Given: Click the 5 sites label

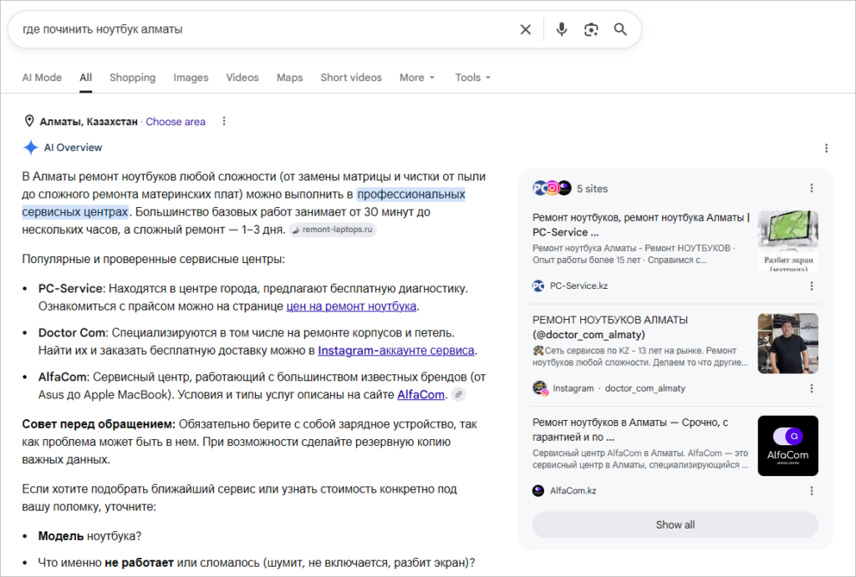Looking at the screenshot, I should click(593, 189).
